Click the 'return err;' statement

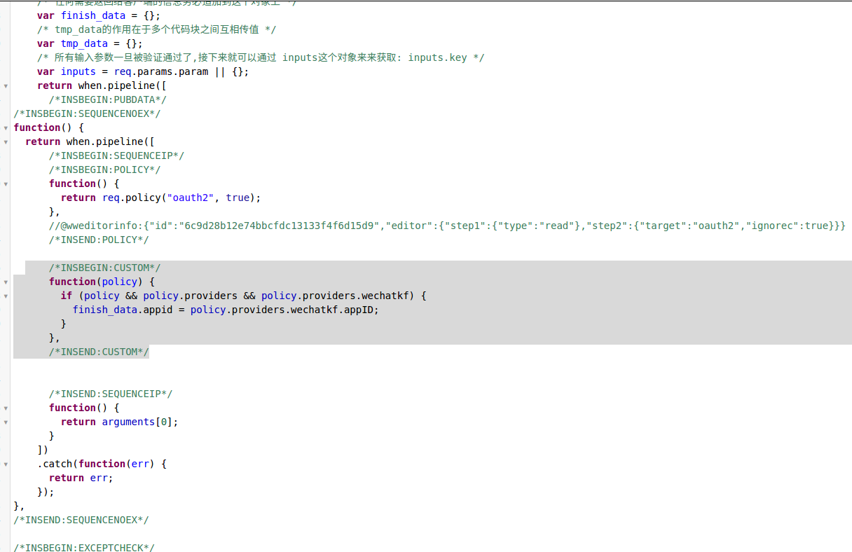81,478
